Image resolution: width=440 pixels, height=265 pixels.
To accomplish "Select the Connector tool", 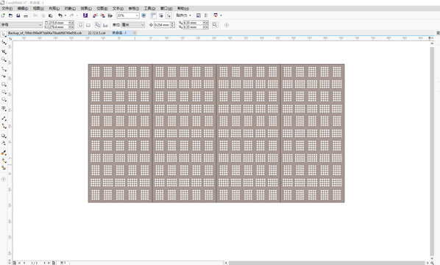I will tap(4, 127).
